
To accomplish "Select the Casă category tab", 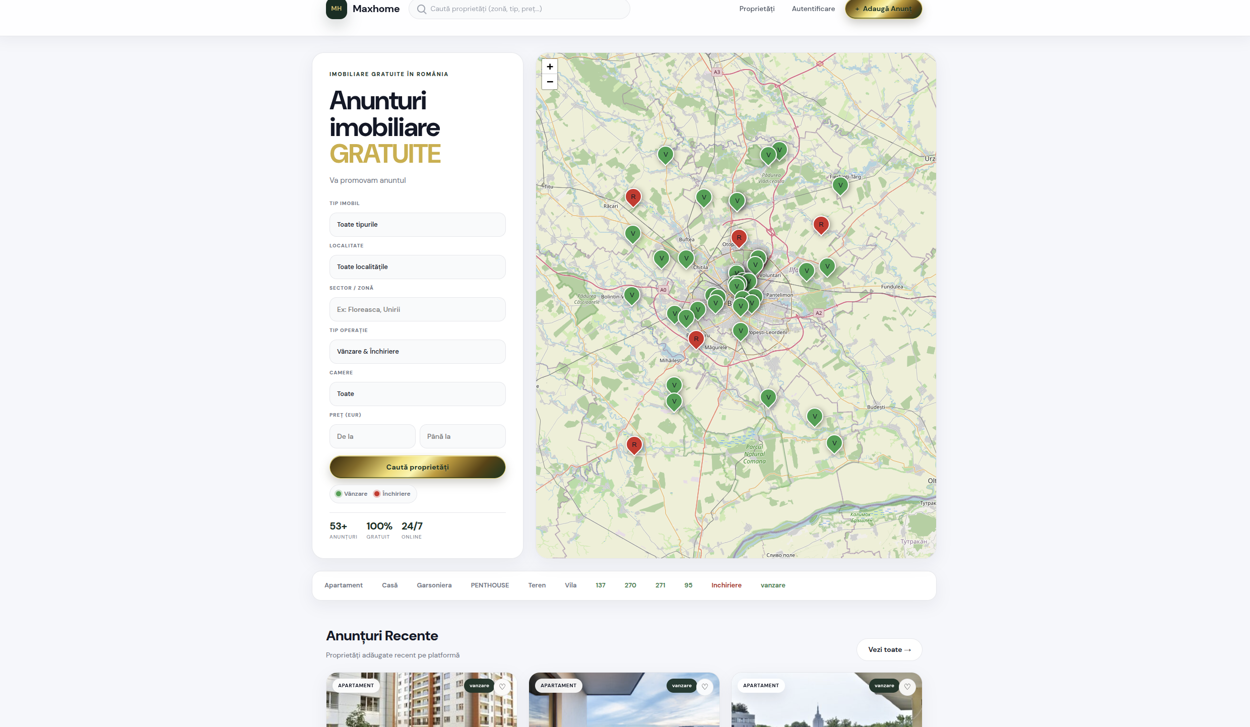I will point(389,585).
